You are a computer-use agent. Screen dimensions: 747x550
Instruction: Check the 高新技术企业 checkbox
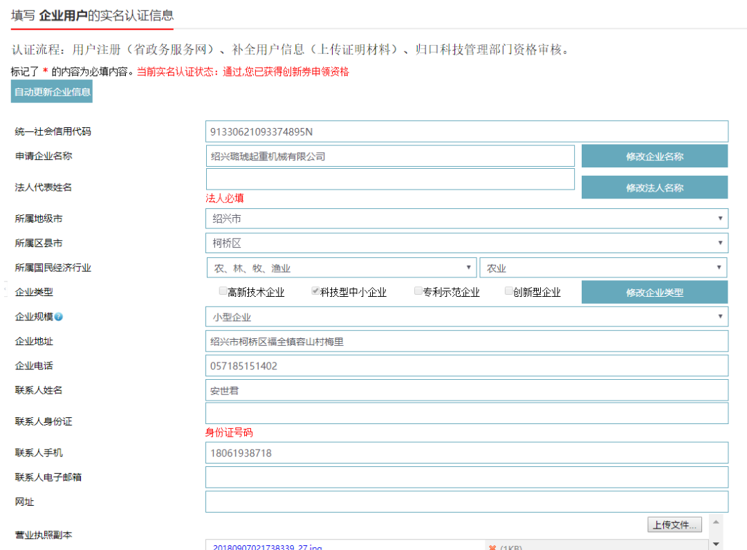point(223,291)
